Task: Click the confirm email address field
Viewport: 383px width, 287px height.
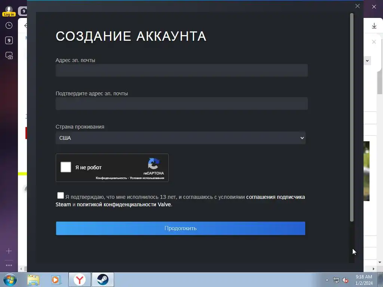Action: coord(181,104)
